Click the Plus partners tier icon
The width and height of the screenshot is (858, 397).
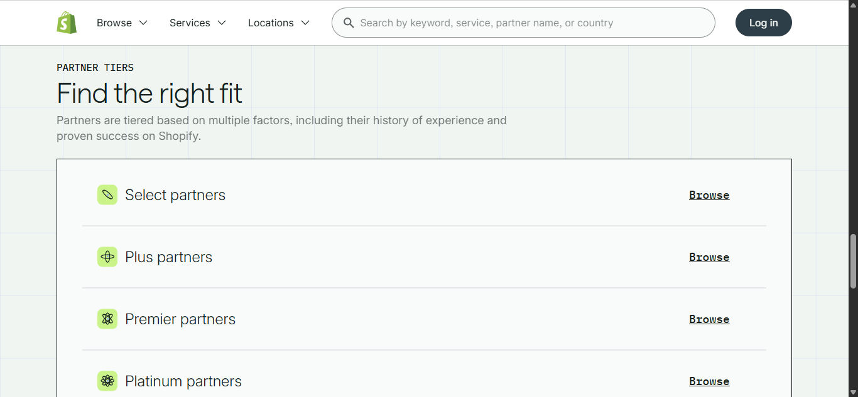[107, 257]
